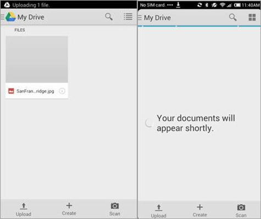Tap Scan camera in right bottom bar
The height and width of the screenshot is (219, 261).
(241, 211)
